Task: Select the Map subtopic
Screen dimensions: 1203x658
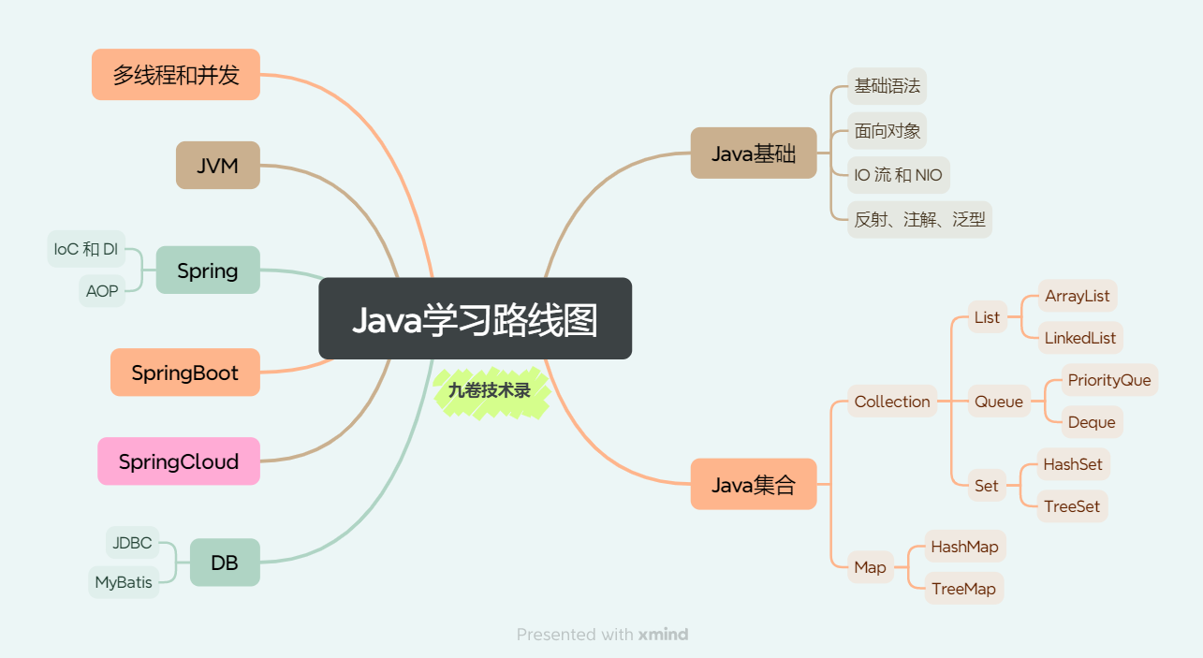Action: click(x=870, y=567)
